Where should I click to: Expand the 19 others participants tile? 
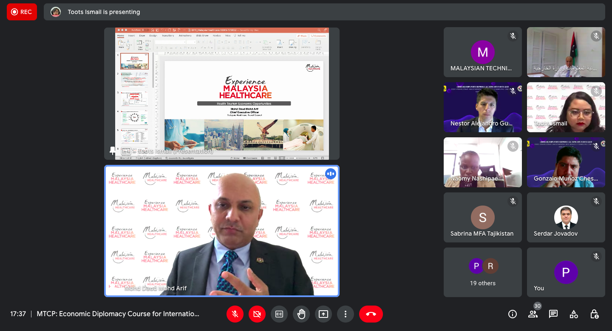[x=483, y=272]
